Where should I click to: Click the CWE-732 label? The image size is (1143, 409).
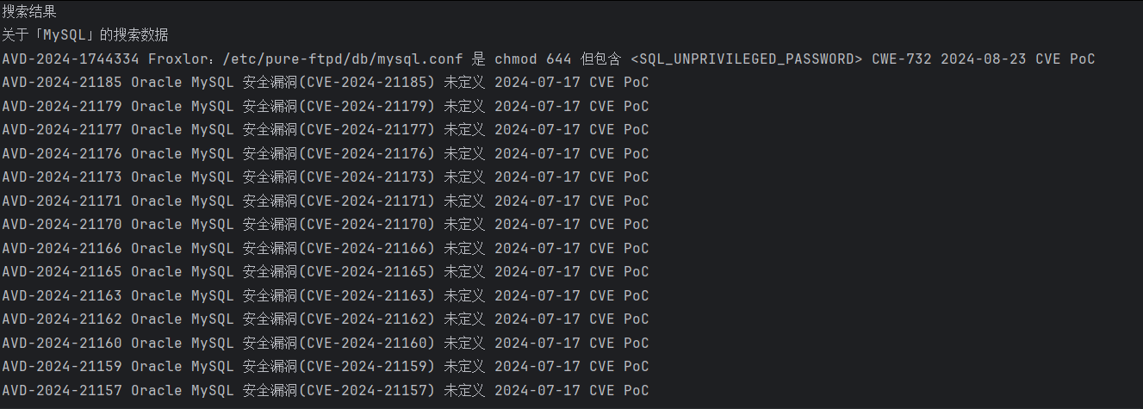tap(901, 59)
